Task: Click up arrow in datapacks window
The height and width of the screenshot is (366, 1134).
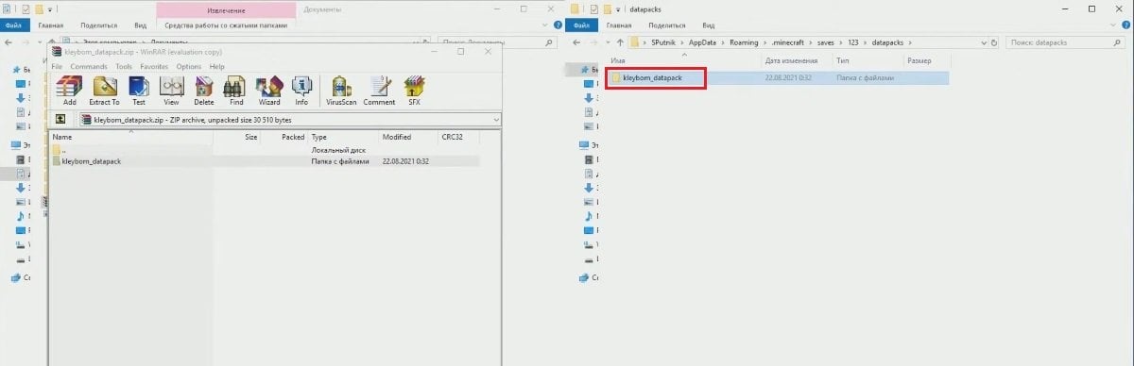Action: (621, 42)
